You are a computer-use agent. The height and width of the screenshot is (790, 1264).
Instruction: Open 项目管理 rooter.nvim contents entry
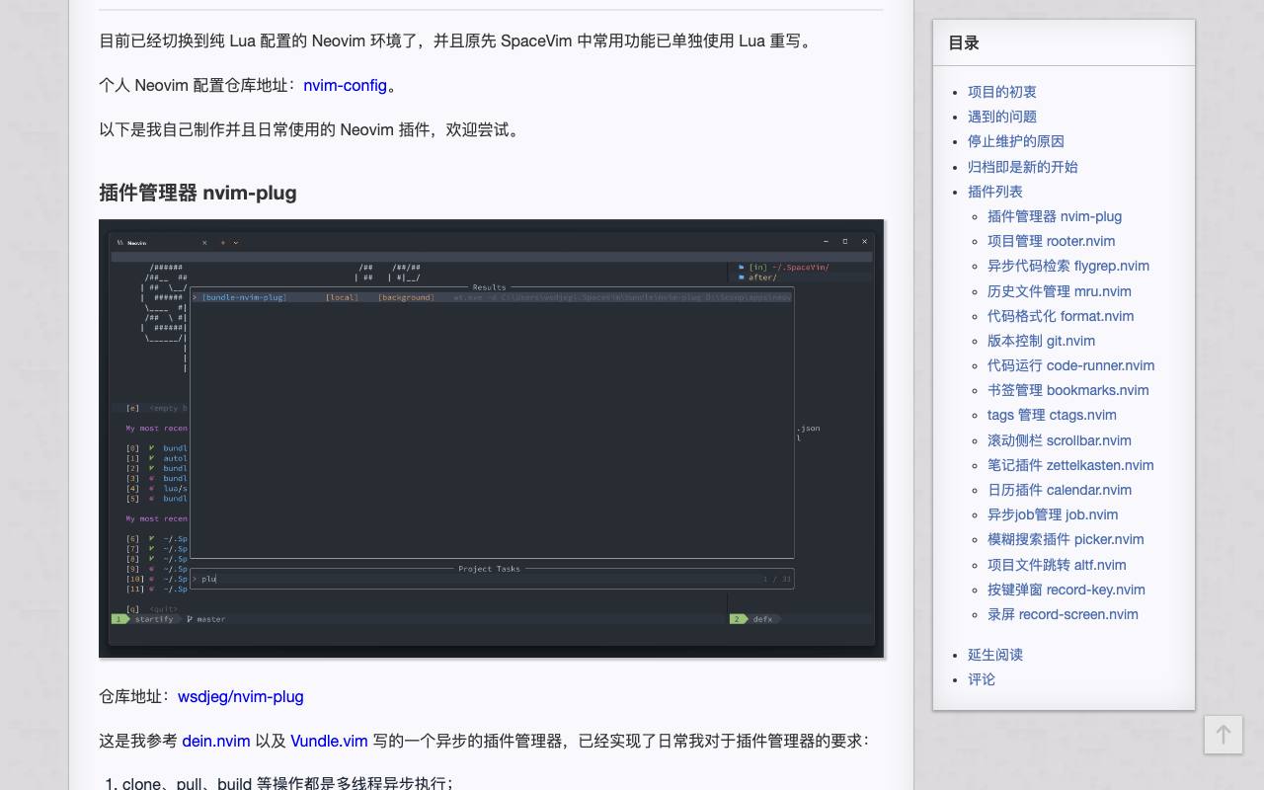(1051, 241)
